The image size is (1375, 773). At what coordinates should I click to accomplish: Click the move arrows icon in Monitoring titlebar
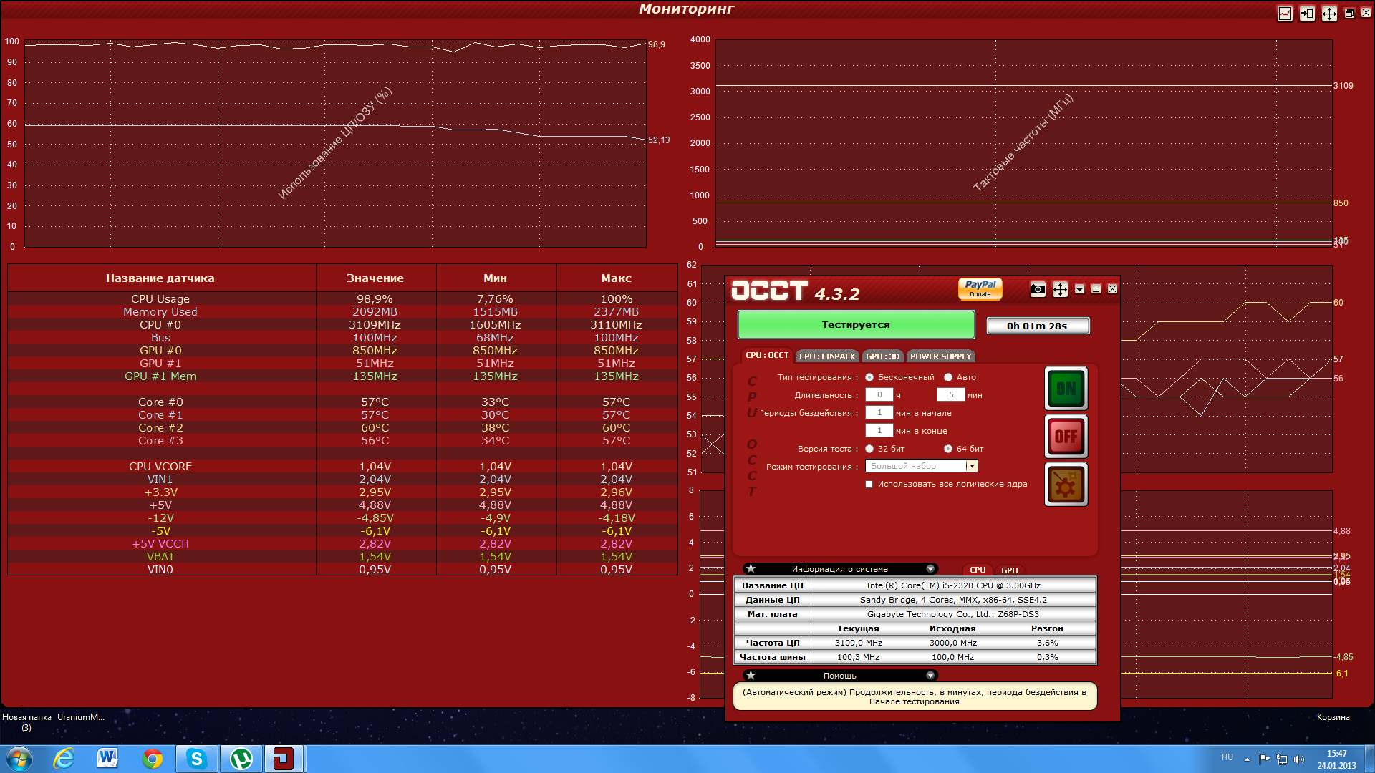coord(1329,14)
